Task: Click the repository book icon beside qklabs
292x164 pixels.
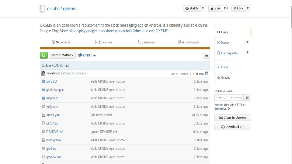Action: coord(42,9)
